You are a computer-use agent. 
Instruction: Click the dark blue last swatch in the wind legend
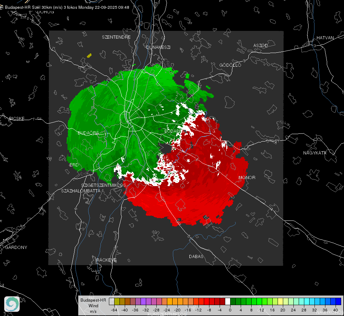(338, 301)
